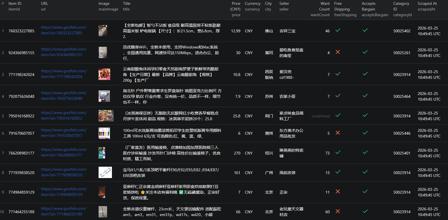Click Accepts Bargain checkmark for item 771198242024
This screenshot has width=448, height=220.
365,74
